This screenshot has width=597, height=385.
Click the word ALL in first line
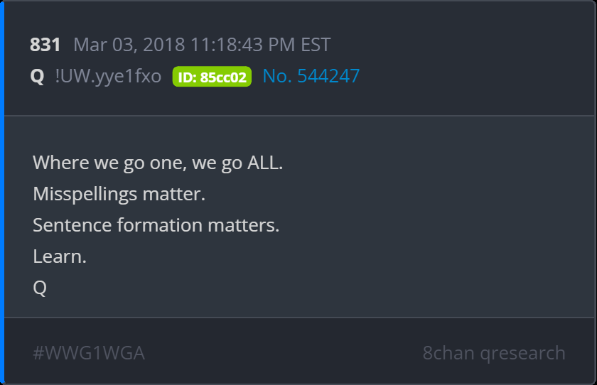click(265, 163)
